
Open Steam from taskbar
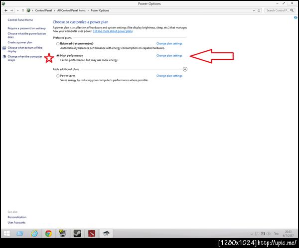click(77, 234)
